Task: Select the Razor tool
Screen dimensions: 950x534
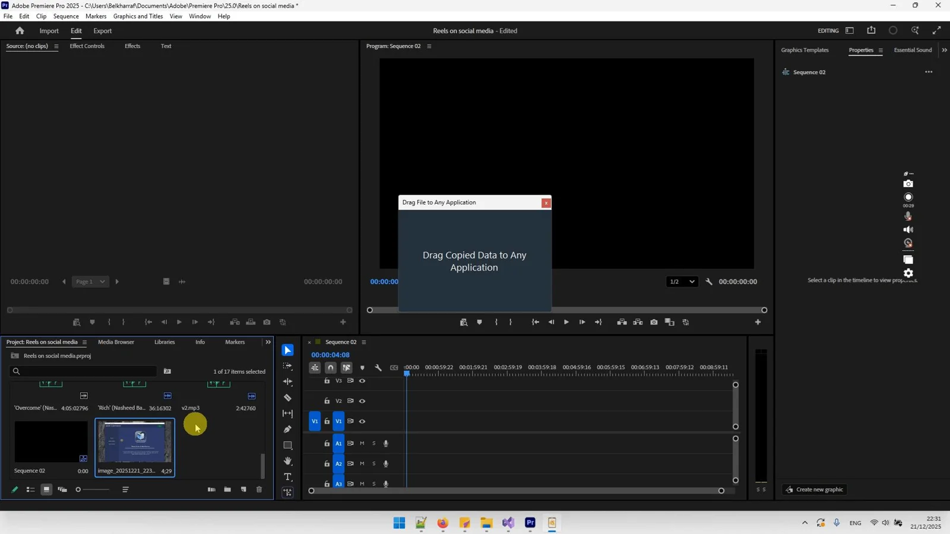Action: click(287, 398)
